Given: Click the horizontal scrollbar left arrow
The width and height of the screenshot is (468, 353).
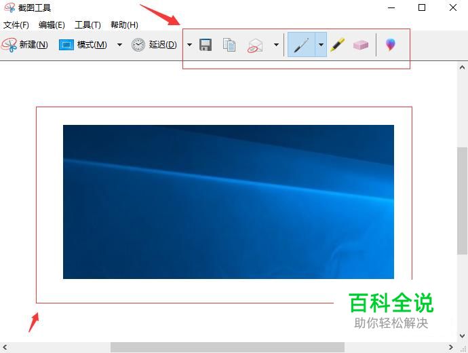Looking at the screenshot, I should point(5,348).
